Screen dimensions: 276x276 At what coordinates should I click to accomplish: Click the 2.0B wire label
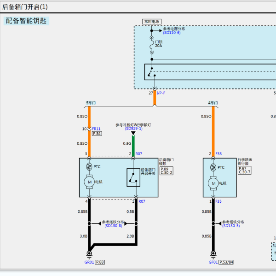(130, 236)
